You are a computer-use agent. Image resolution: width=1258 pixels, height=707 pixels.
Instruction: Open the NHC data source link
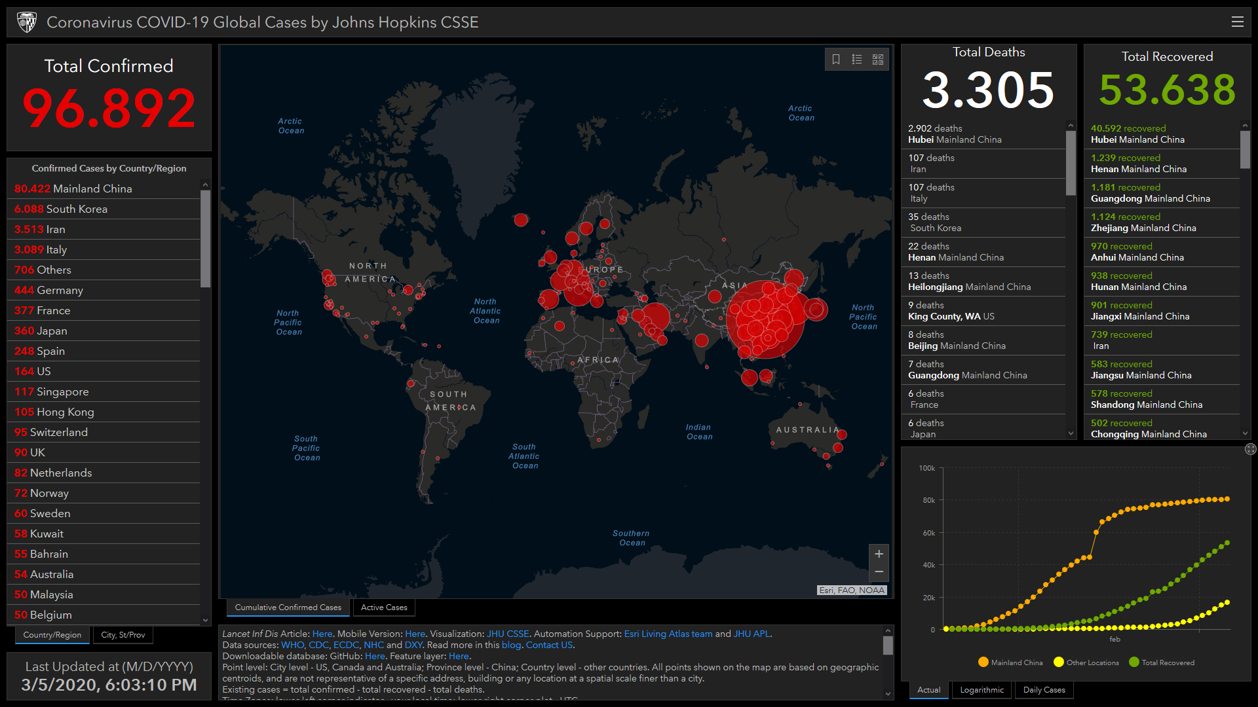[373, 645]
